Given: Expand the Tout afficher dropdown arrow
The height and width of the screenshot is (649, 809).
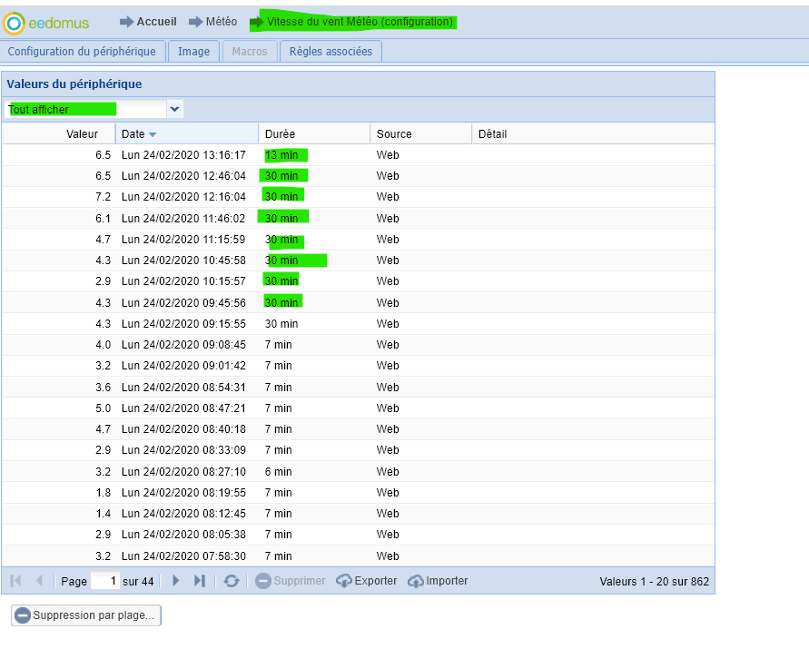Looking at the screenshot, I should (175, 109).
